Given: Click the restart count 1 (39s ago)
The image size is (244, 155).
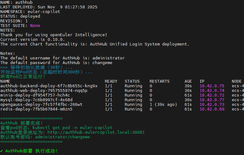Looking at the screenshot, I should click(x=163, y=105).
